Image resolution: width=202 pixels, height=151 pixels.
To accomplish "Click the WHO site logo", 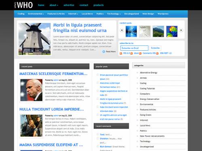I will (x=23, y=5).
